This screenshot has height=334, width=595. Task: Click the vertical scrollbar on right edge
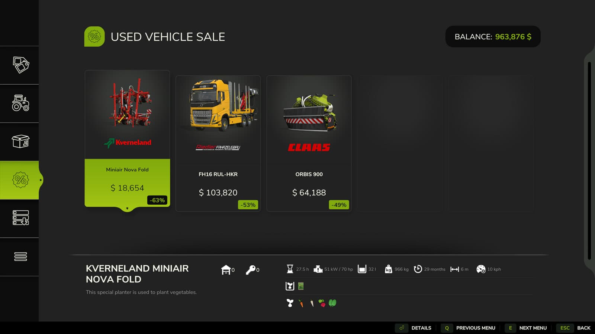(589, 160)
